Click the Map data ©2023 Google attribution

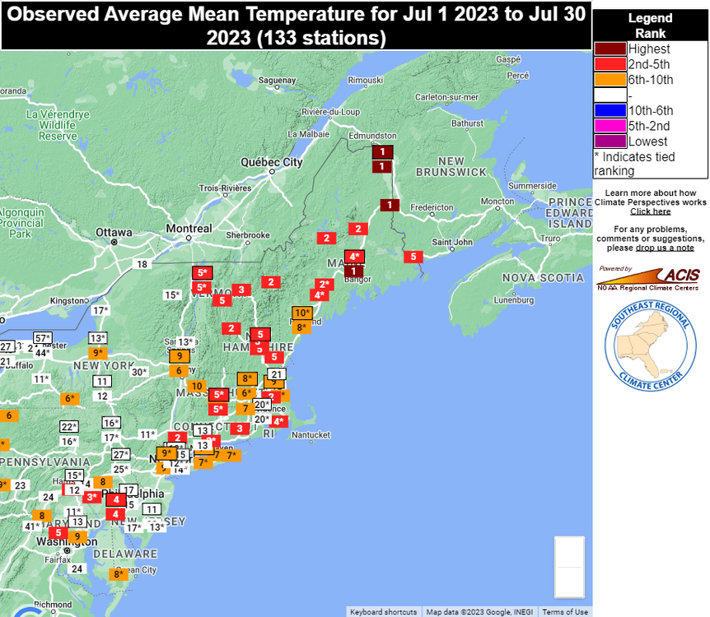point(479,612)
